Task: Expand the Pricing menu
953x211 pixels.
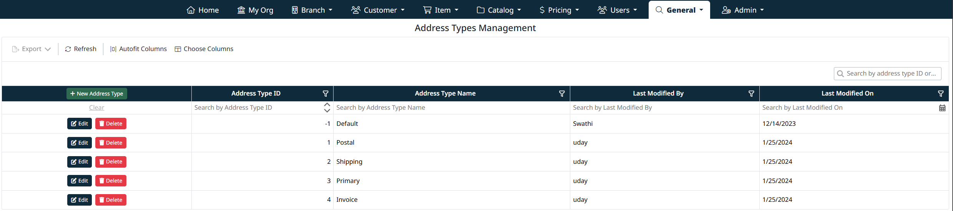Action: coord(559,10)
